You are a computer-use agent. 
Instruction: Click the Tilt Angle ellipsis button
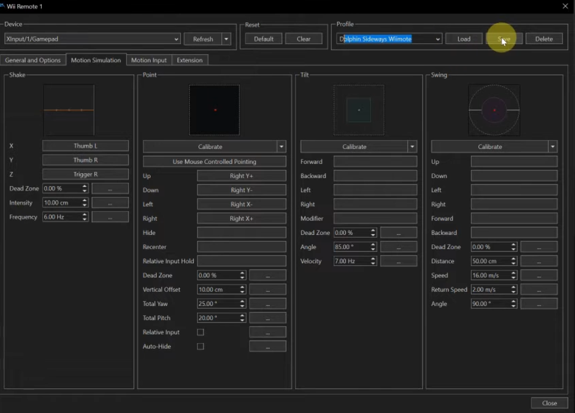(x=398, y=247)
